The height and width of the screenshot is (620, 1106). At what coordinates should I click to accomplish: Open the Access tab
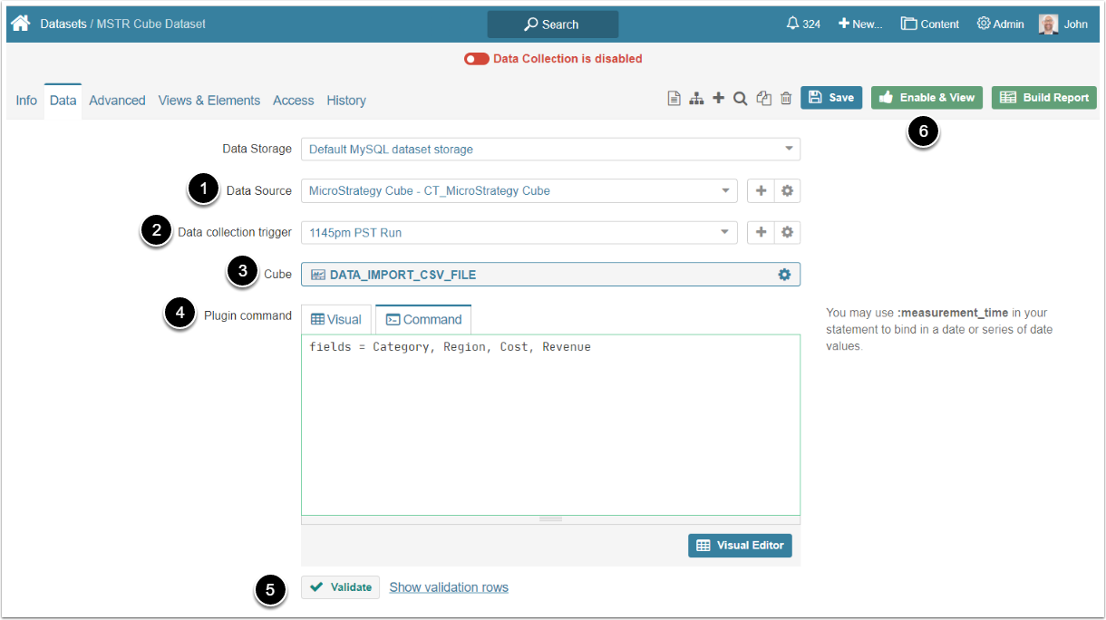click(x=294, y=101)
